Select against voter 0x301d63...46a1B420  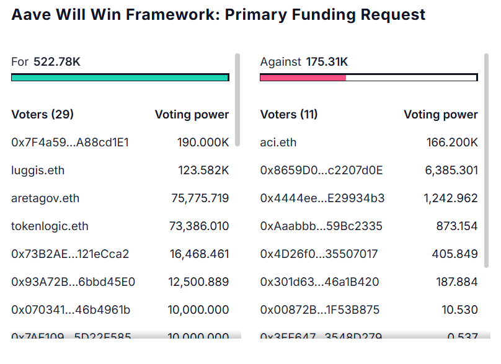(x=319, y=282)
